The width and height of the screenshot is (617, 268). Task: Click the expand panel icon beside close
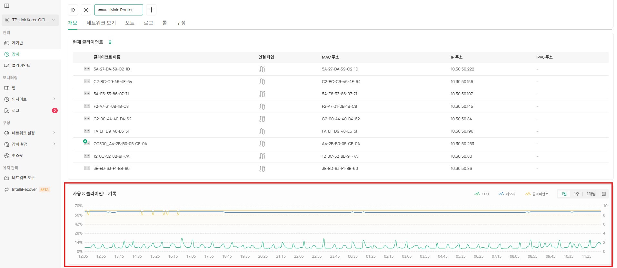point(73,10)
